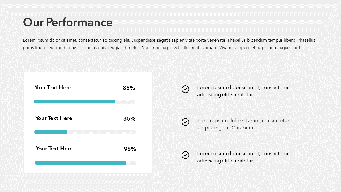341x192 pixels.
Task: Select unfilled gray end of 85% bar
Action: (125, 102)
